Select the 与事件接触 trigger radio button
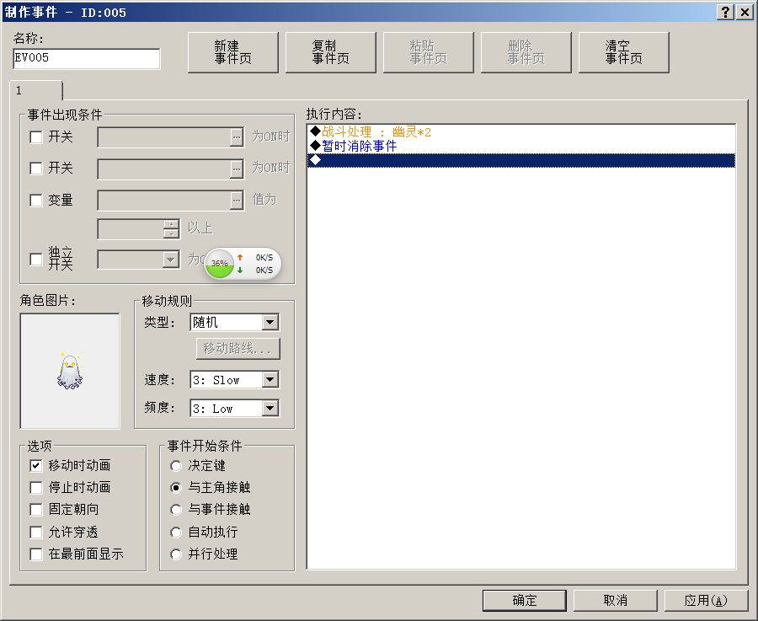The width and height of the screenshot is (758, 621). click(x=176, y=510)
